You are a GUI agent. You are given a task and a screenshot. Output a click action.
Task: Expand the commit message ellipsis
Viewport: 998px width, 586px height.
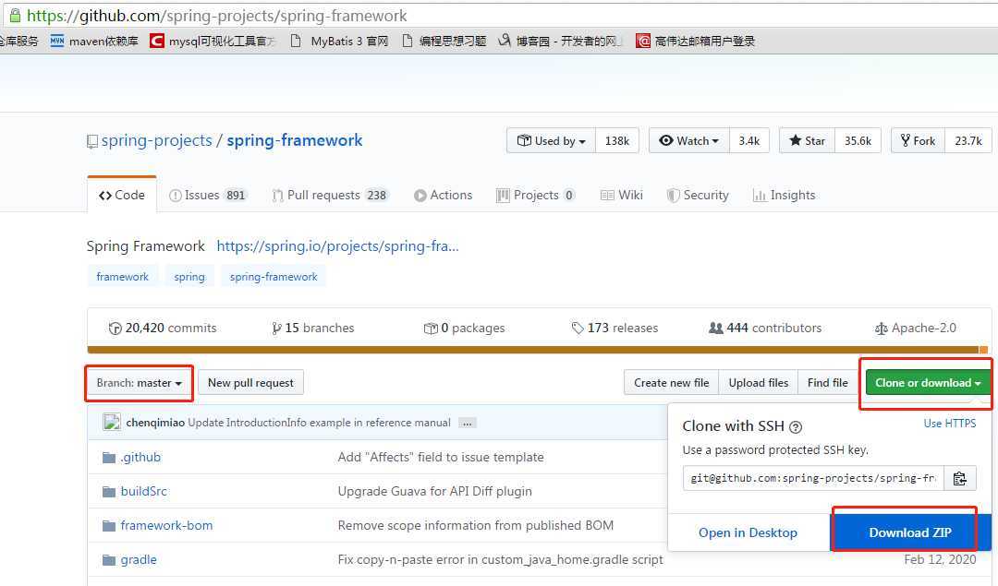(468, 424)
